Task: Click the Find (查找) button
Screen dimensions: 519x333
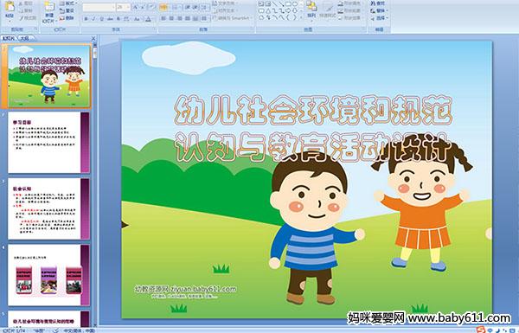Action: pos(378,3)
